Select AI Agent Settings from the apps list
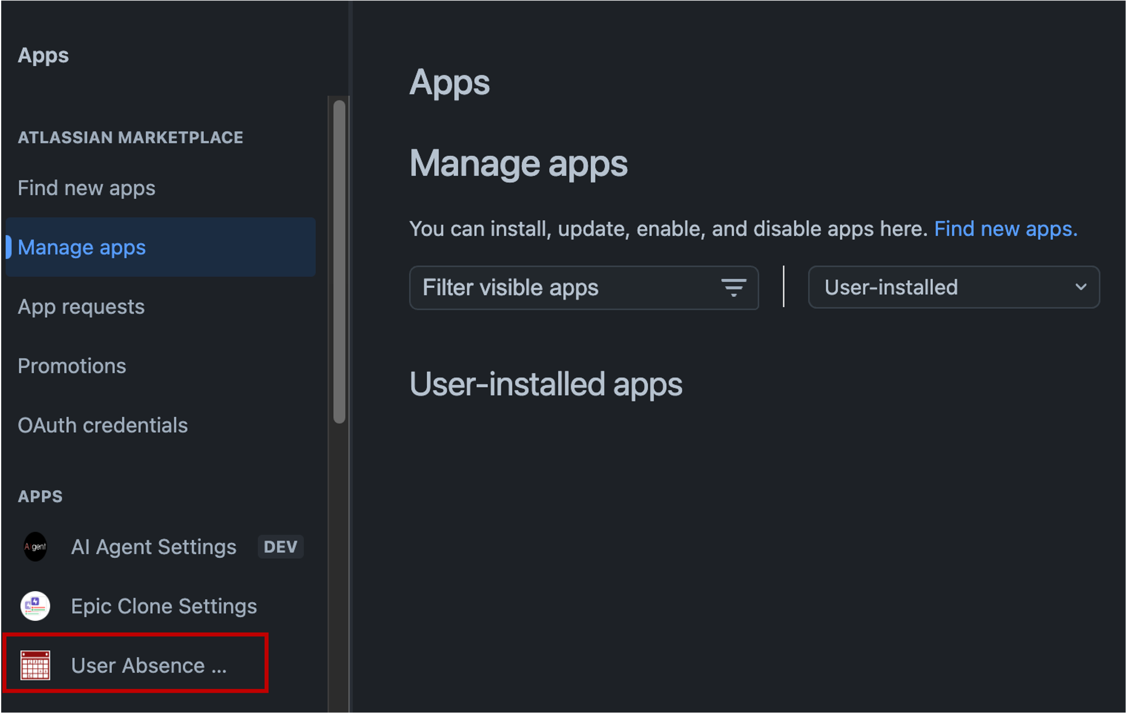1126x714 pixels. (x=154, y=547)
